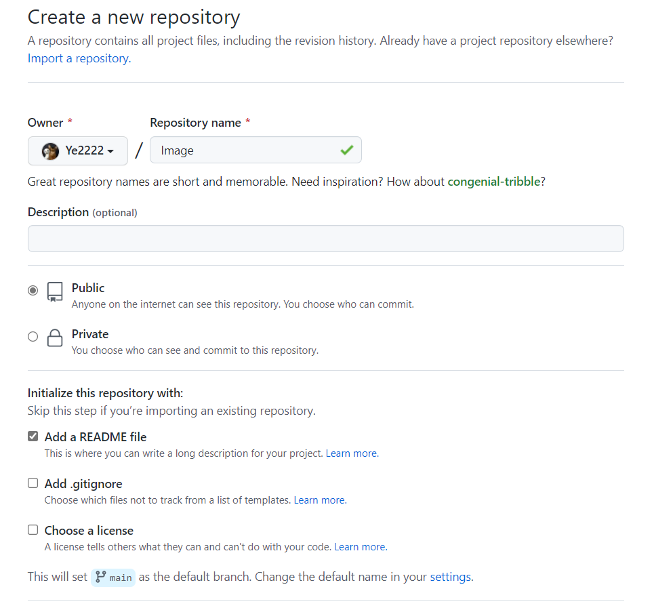The height and width of the screenshot is (610, 654).
Task: Click into the Description text field
Action: 325,239
